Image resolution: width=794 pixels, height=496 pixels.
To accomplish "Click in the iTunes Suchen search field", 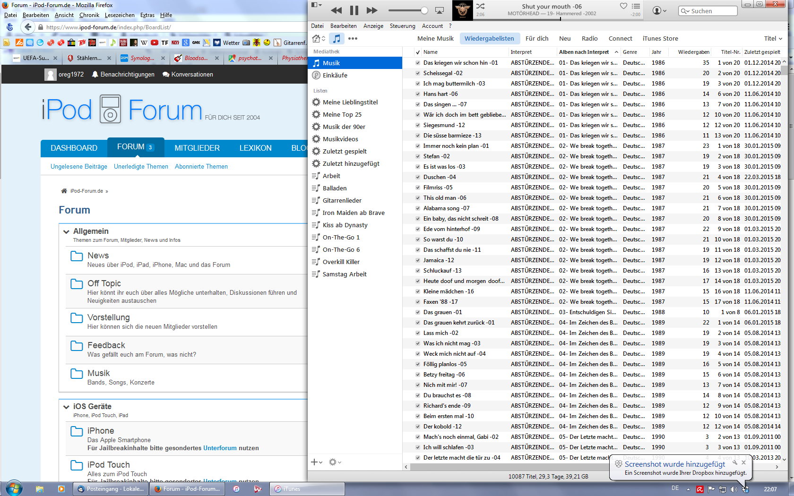I will pyautogui.click(x=708, y=11).
